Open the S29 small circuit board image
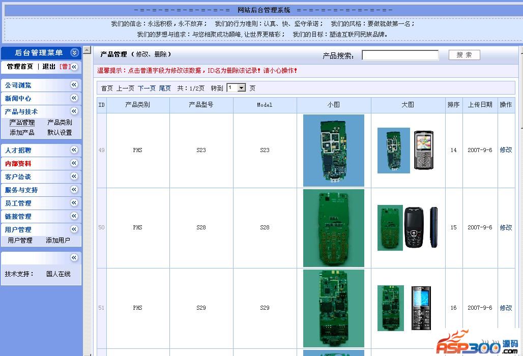This screenshot has height=356, width=523. click(x=334, y=308)
